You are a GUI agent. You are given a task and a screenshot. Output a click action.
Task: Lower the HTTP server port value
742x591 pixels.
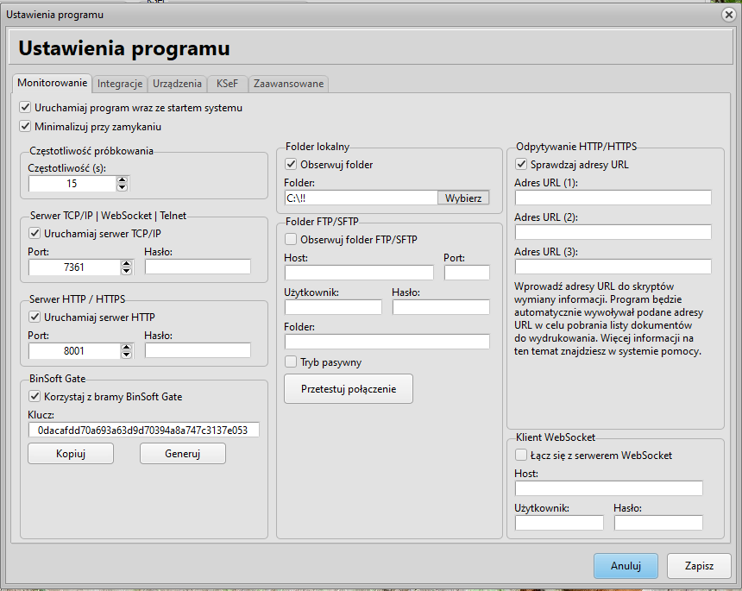[x=127, y=355]
